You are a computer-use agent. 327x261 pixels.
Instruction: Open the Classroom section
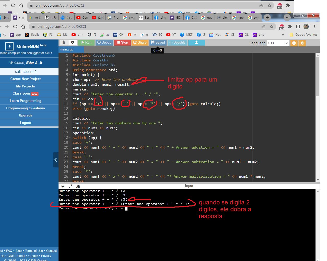click(x=26, y=94)
